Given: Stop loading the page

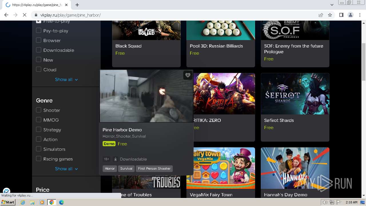Looking at the screenshot, I should point(25,15).
